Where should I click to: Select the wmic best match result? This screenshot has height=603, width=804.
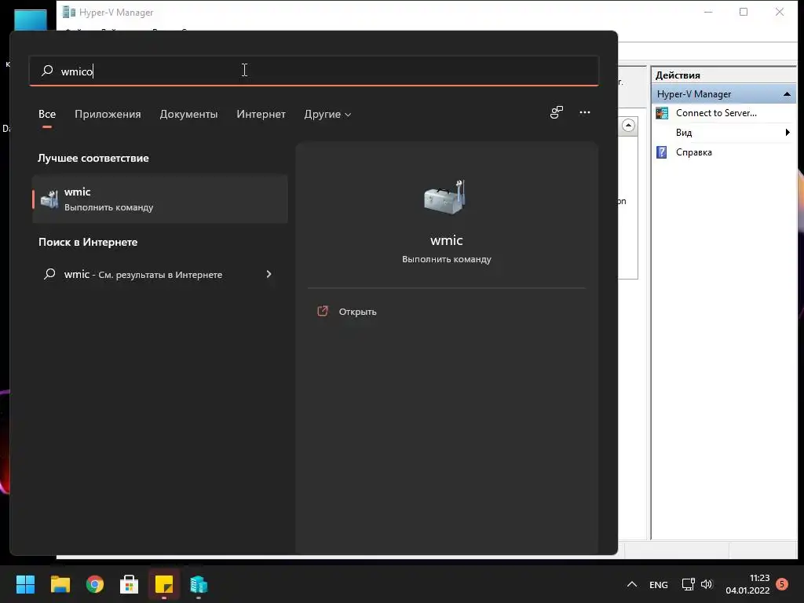[x=160, y=199]
